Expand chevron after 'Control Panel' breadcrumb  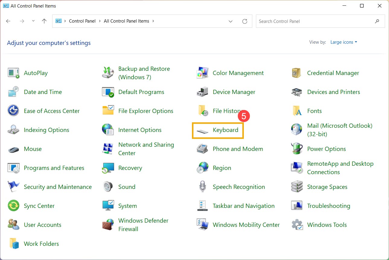[100, 21]
